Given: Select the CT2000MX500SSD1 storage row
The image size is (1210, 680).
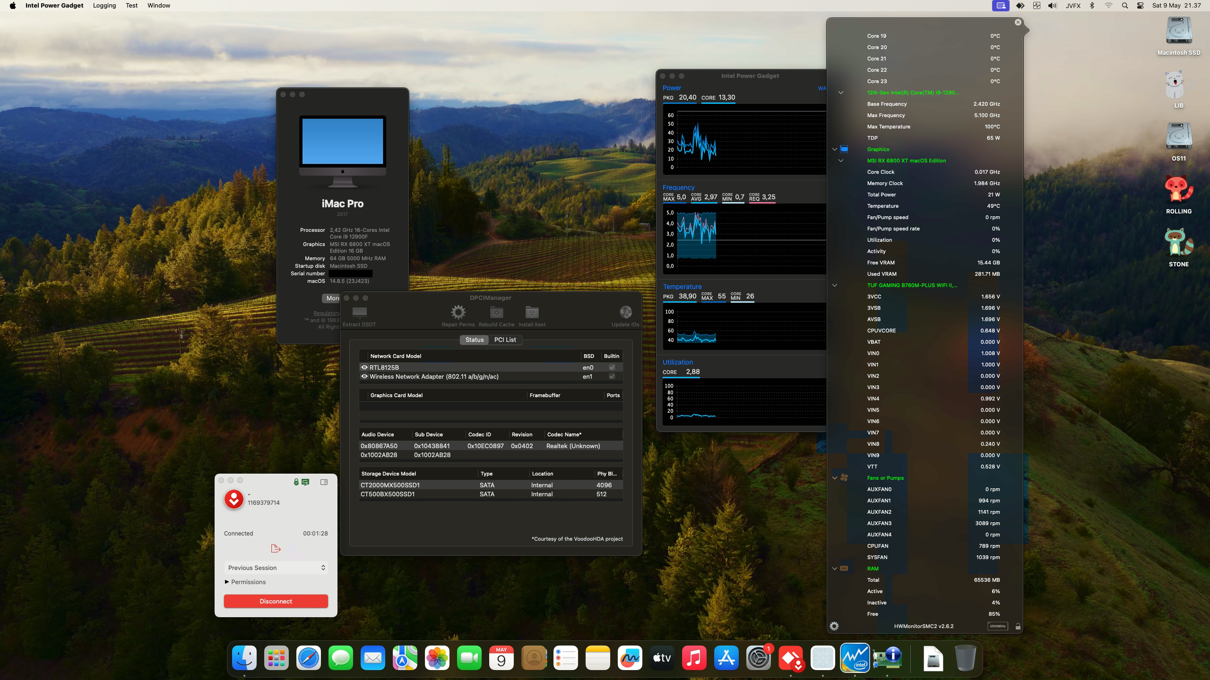Looking at the screenshot, I should click(x=491, y=485).
